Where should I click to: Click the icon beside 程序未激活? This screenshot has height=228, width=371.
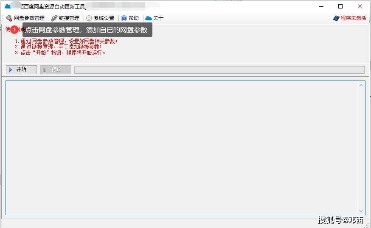[336, 18]
